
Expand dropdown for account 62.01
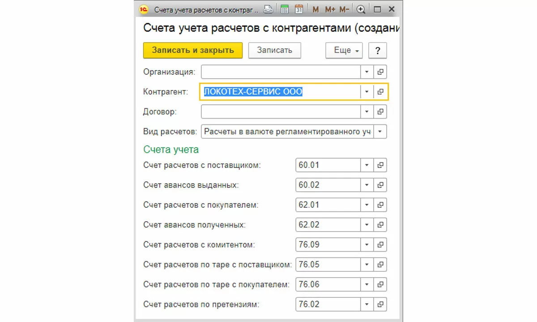(367, 205)
